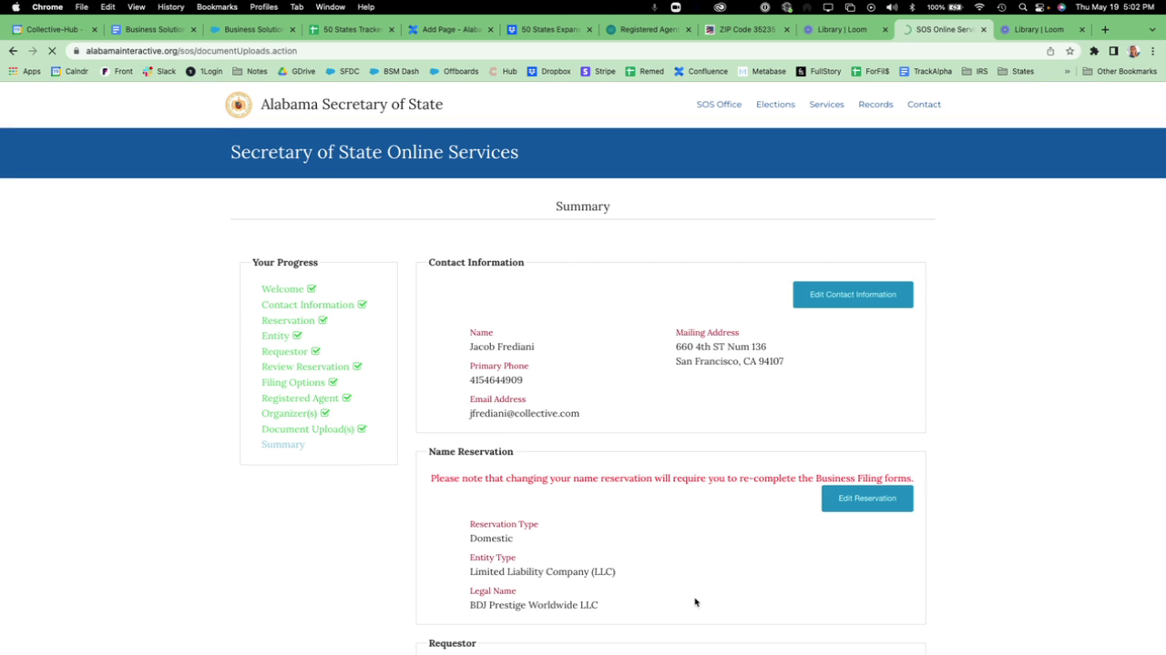The image size is (1166, 655).
Task: Close the SOS Online Services tab
Action: point(984,29)
